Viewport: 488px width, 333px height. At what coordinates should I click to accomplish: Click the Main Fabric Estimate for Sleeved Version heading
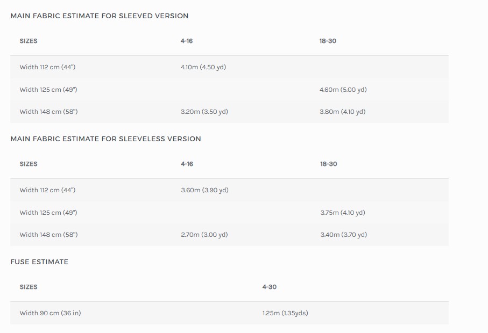[x=100, y=16]
